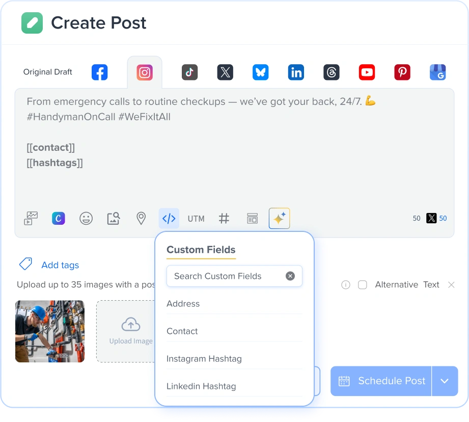Click the AI assistant sparkle icon
This screenshot has height=422, width=469.
pyautogui.click(x=279, y=218)
